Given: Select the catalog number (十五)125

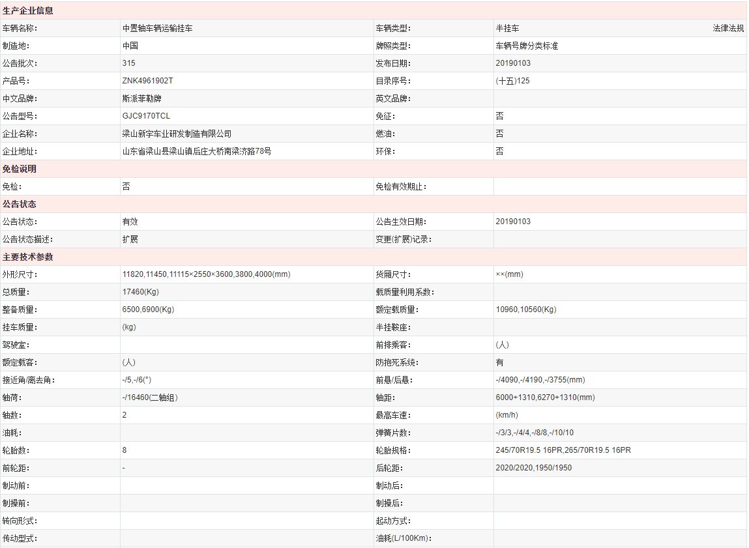Looking at the screenshot, I should tap(512, 81).
